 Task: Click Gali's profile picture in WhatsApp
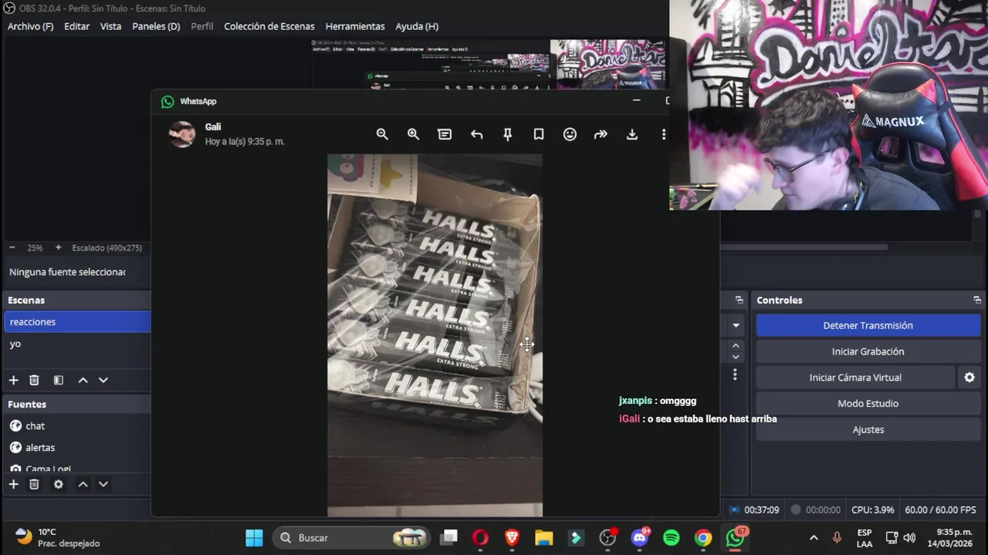tap(182, 134)
